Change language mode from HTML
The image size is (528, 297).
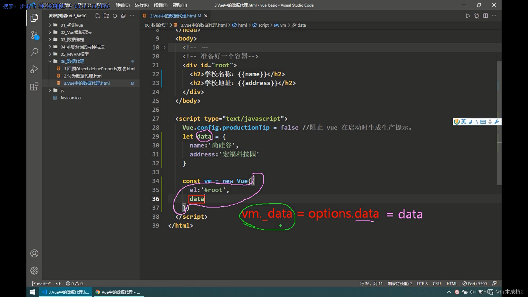click(x=452, y=284)
